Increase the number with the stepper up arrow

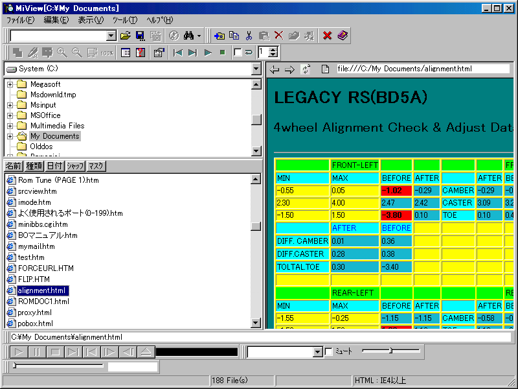tap(273, 50)
